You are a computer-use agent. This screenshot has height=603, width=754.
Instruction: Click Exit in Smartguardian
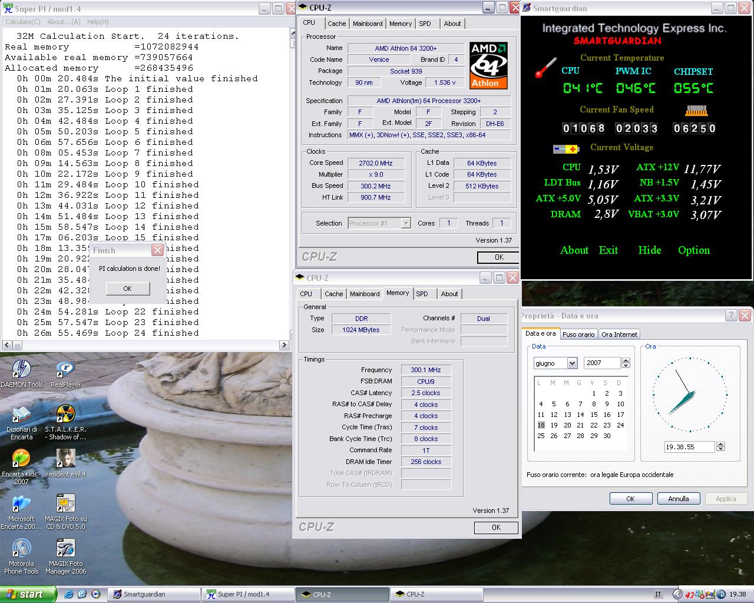click(609, 250)
